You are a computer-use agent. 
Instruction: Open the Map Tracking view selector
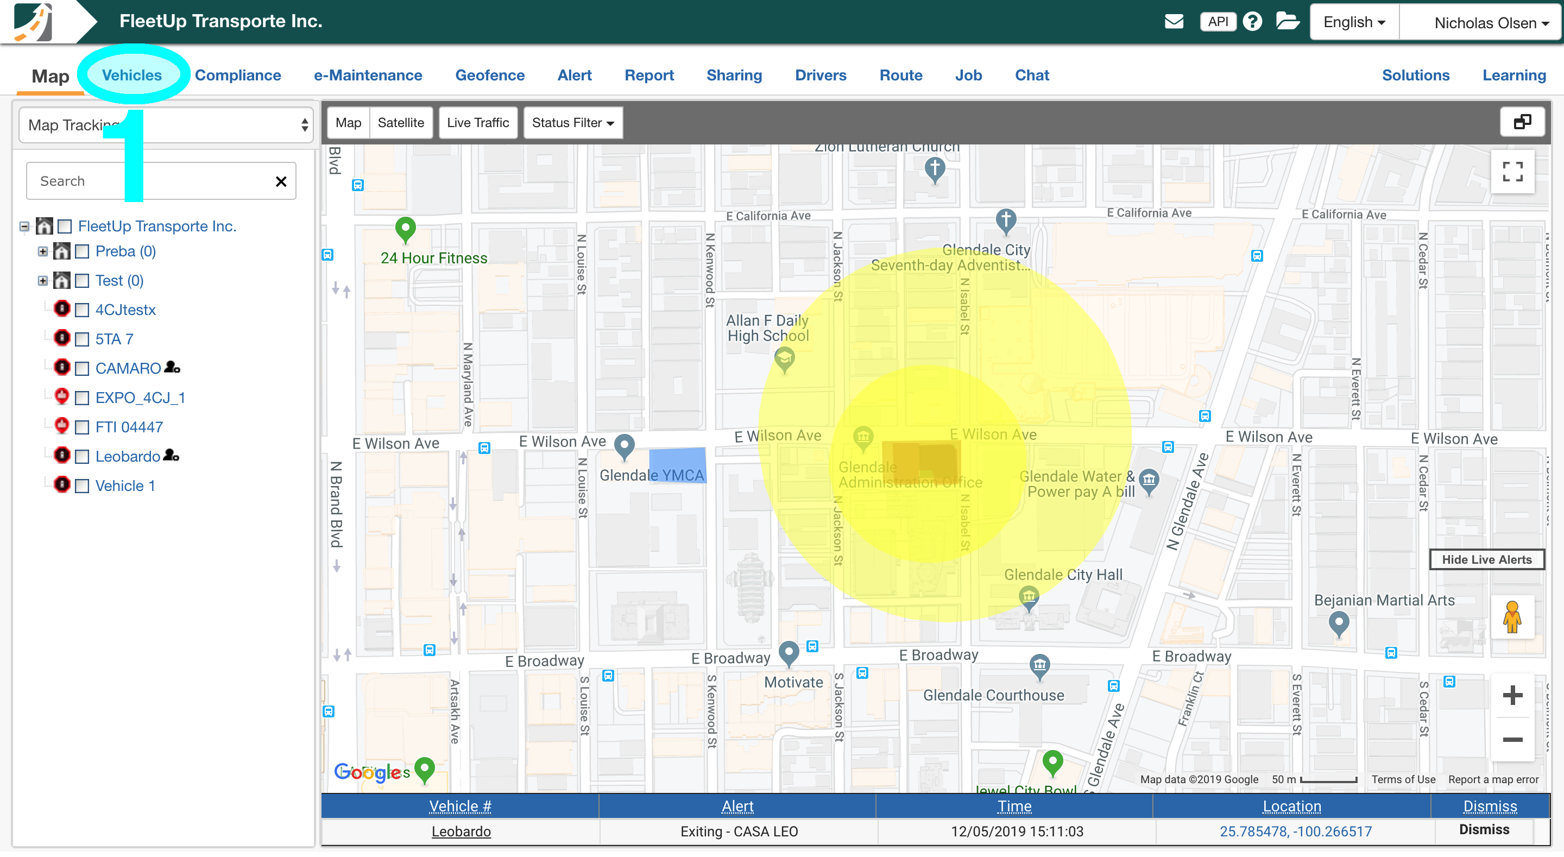click(x=166, y=125)
